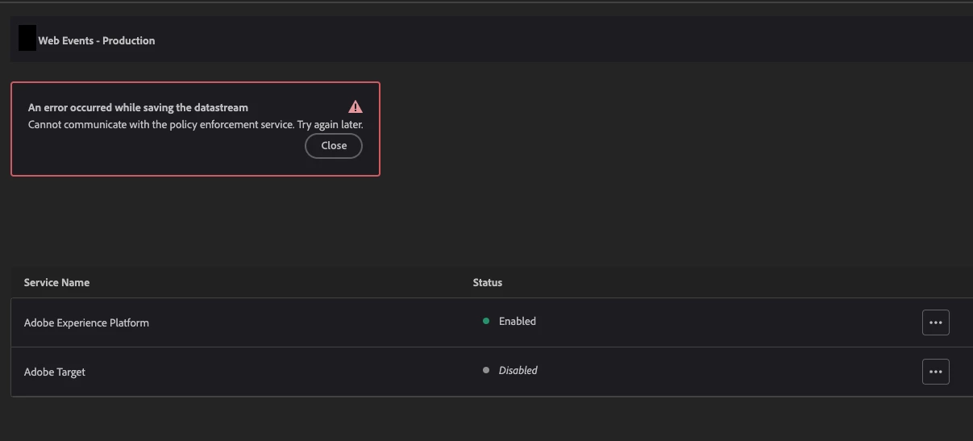Open more actions for Adobe Experience Platform
Viewport: 973px width, 441px height.
(x=935, y=322)
